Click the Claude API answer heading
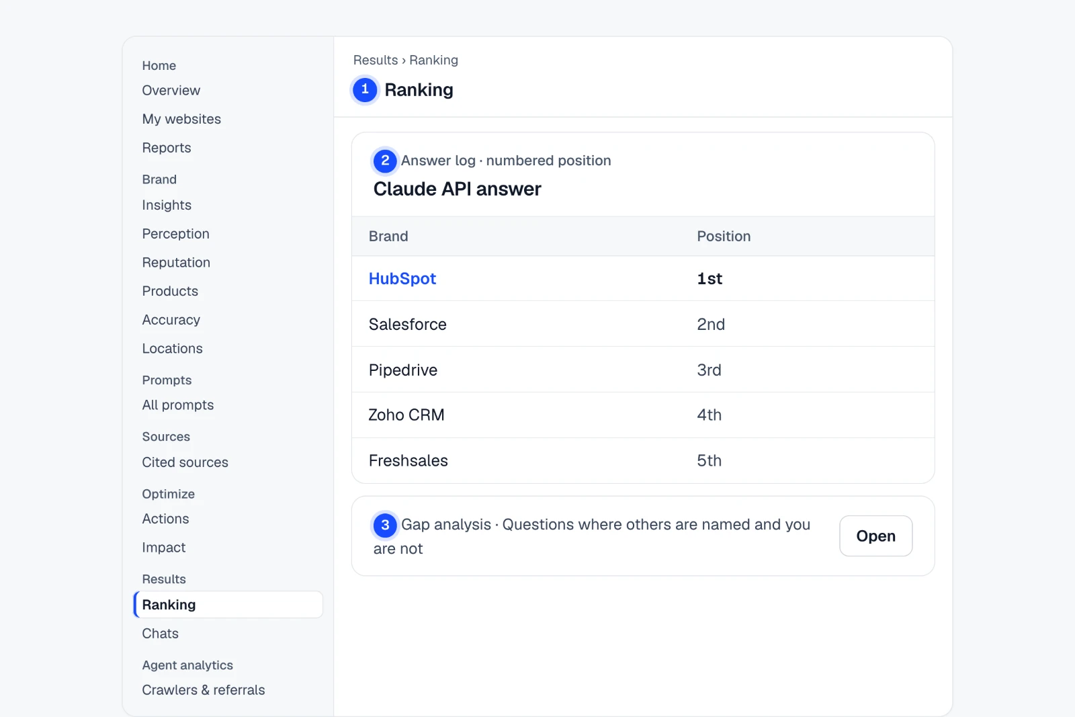This screenshot has width=1075, height=717. point(457,189)
